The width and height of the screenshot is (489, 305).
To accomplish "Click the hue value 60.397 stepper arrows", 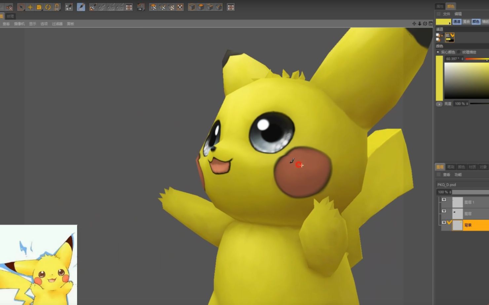I will 462,59.
